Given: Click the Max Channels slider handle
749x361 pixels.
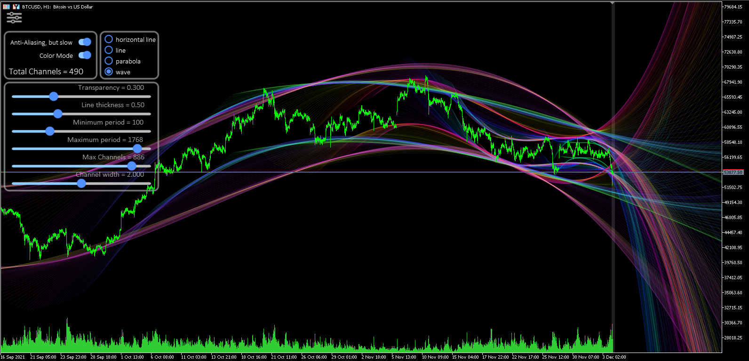Looking at the screenshot, I should (132, 166).
